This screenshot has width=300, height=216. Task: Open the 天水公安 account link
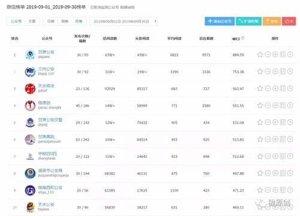(46, 205)
